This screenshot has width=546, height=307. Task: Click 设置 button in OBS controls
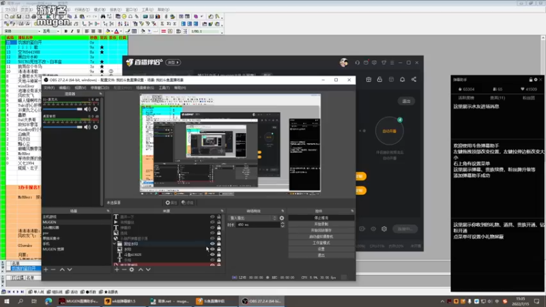(321, 249)
